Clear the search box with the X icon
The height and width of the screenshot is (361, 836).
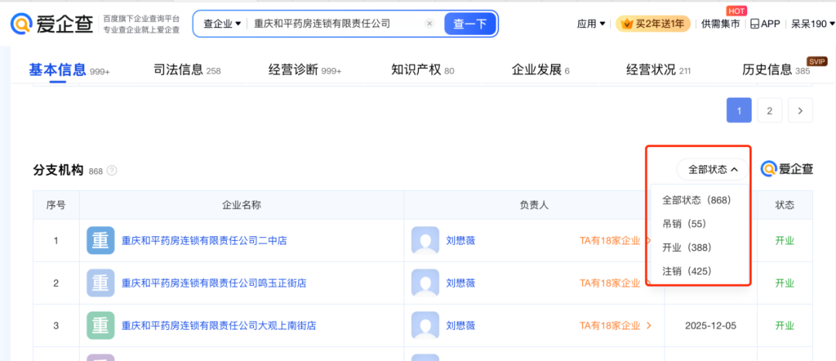click(429, 24)
